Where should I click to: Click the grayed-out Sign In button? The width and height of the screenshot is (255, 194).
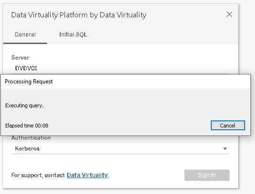[x=207, y=175]
